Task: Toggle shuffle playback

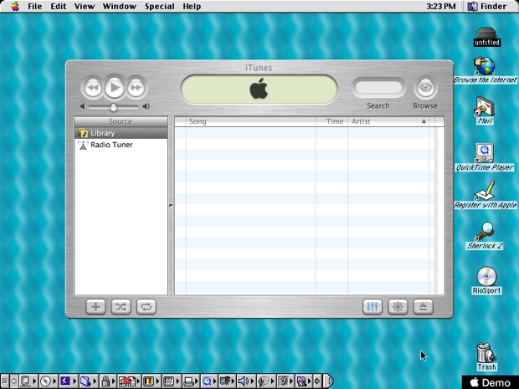Action: click(x=121, y=307)
